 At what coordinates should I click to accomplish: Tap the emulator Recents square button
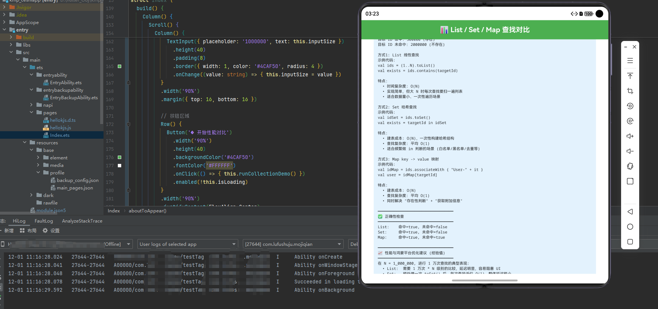click(630, 242)
